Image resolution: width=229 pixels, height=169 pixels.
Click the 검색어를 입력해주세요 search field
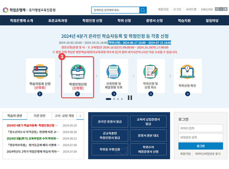(x=115, y=10)
